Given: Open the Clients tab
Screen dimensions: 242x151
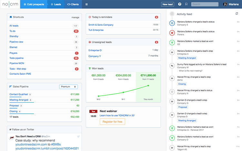Looking at the screenshot, I should (x=73, y=4).
